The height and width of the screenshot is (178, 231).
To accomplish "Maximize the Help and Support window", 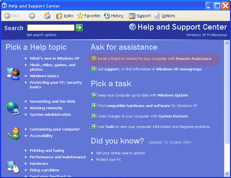I will [217, 6].
